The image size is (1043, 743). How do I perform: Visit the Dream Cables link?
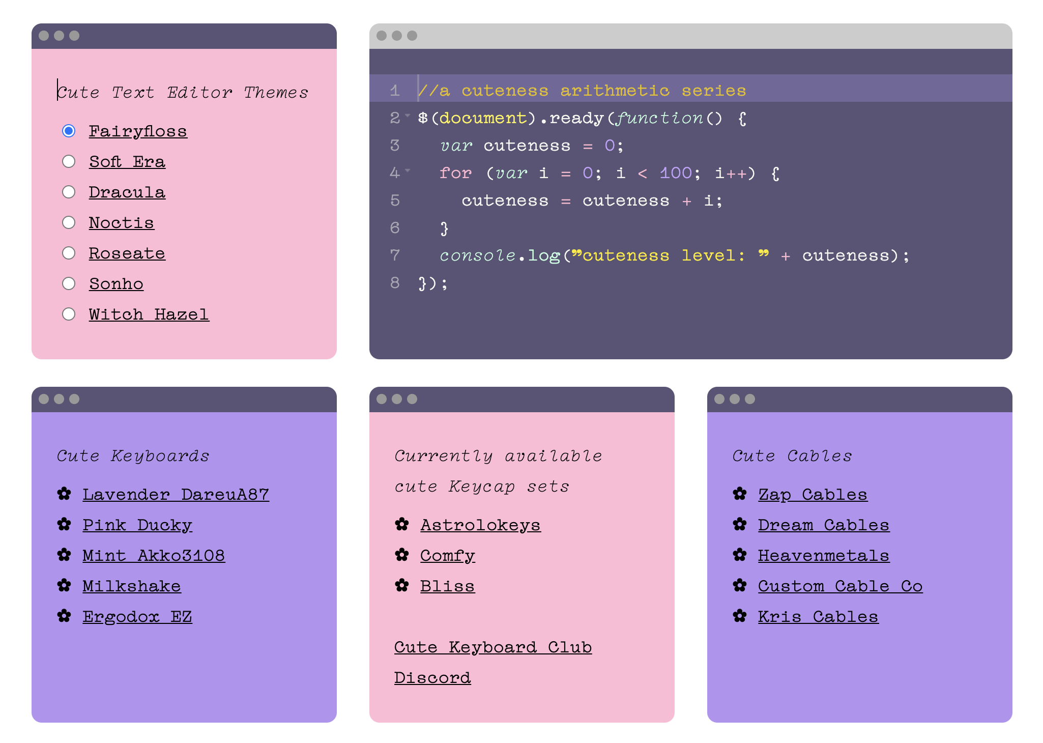tap(824, 525)
